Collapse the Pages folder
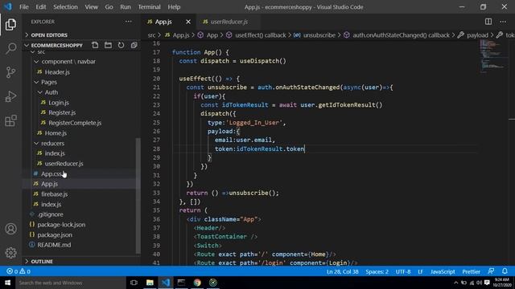Viewport: 515px width, 289px height. [48, 82]
